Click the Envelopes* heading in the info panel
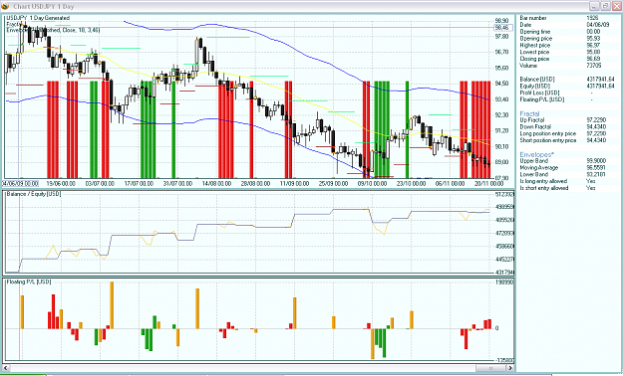623x376 pixels. (536, 154)
